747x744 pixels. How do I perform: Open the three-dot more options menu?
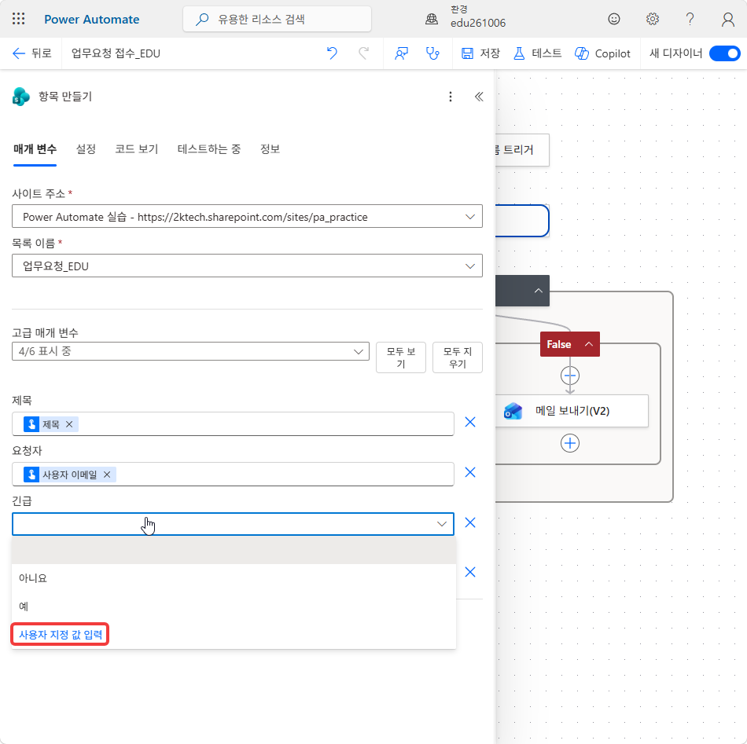click(451, 97)
